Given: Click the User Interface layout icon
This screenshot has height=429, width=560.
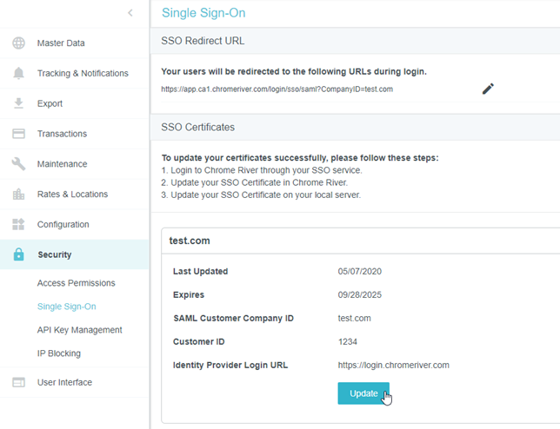Looking at the screenshot, I should tap(18, 382).
